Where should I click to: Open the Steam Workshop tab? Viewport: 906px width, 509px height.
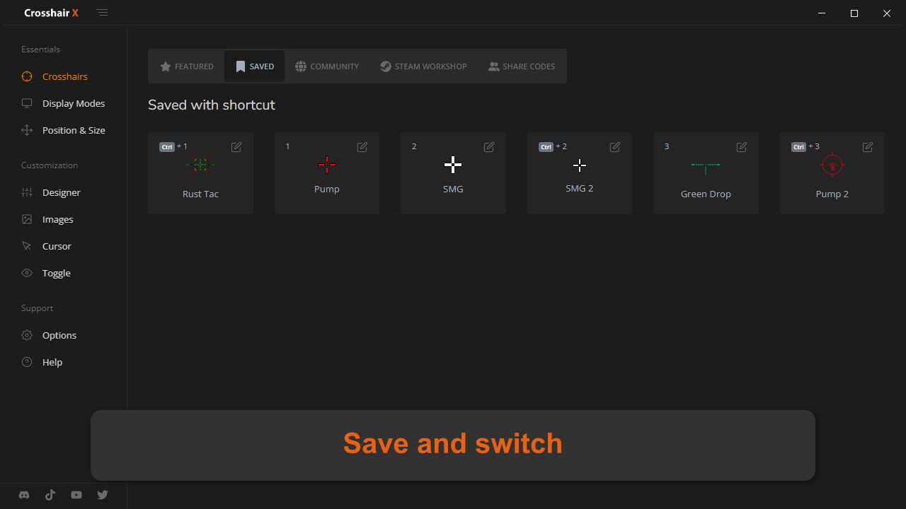click(423, 66)
